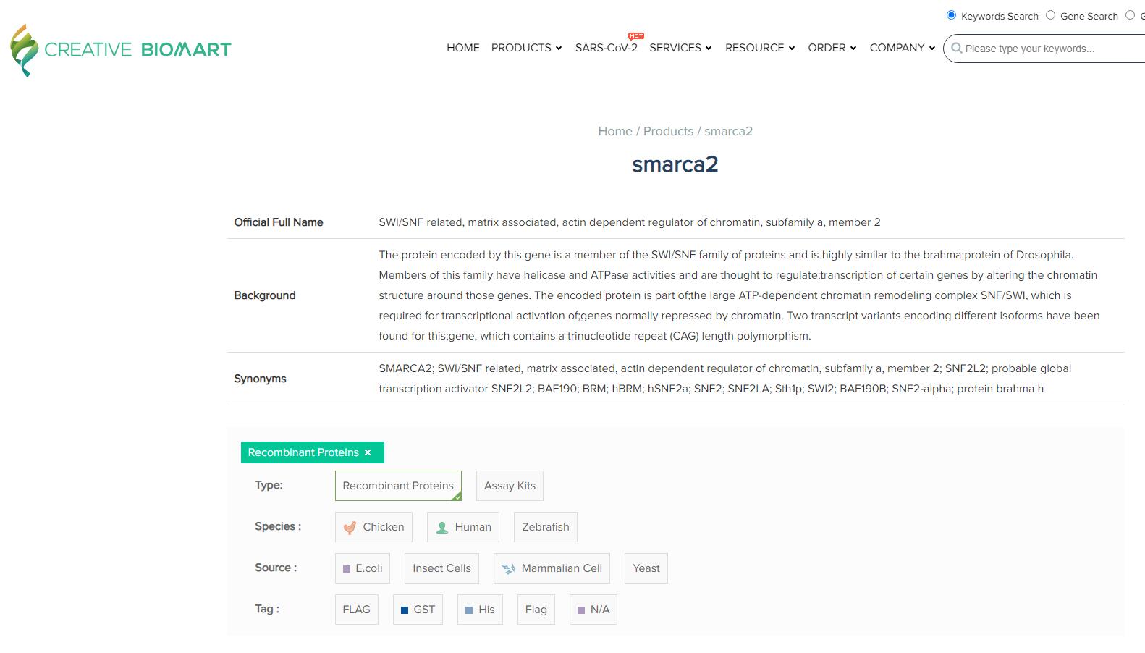This screenshot has width=1145, height=653.
Task: Remove the Recombinant Proteins filter via X
Action: [x=368, y=452]
